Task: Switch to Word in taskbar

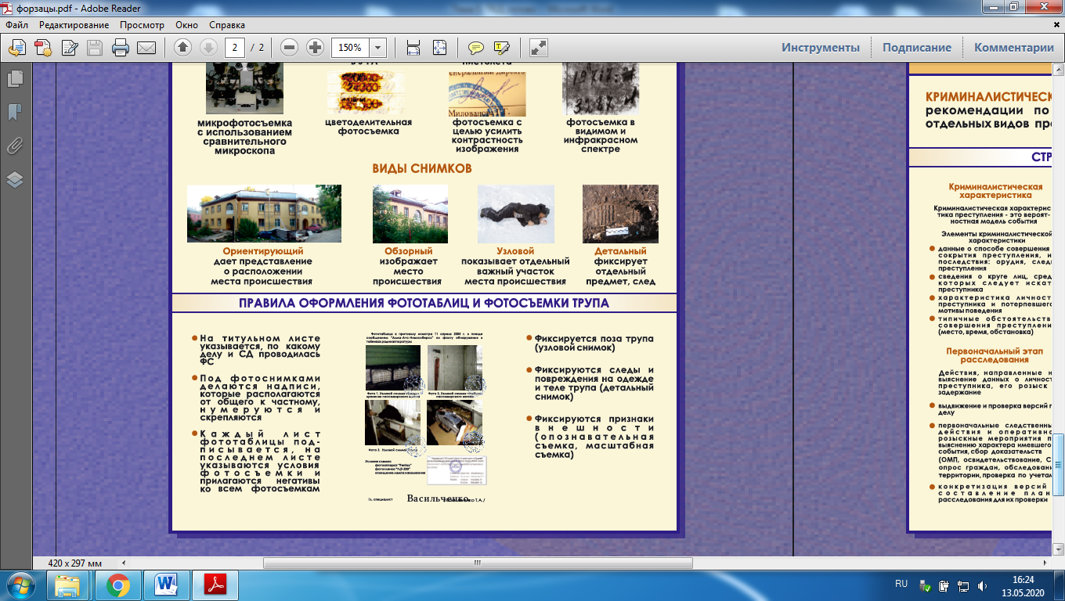Action: (166, 585)
